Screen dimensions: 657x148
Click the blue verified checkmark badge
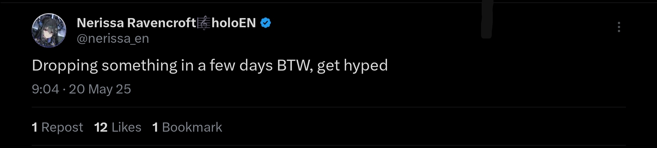[x=265, y=23]
